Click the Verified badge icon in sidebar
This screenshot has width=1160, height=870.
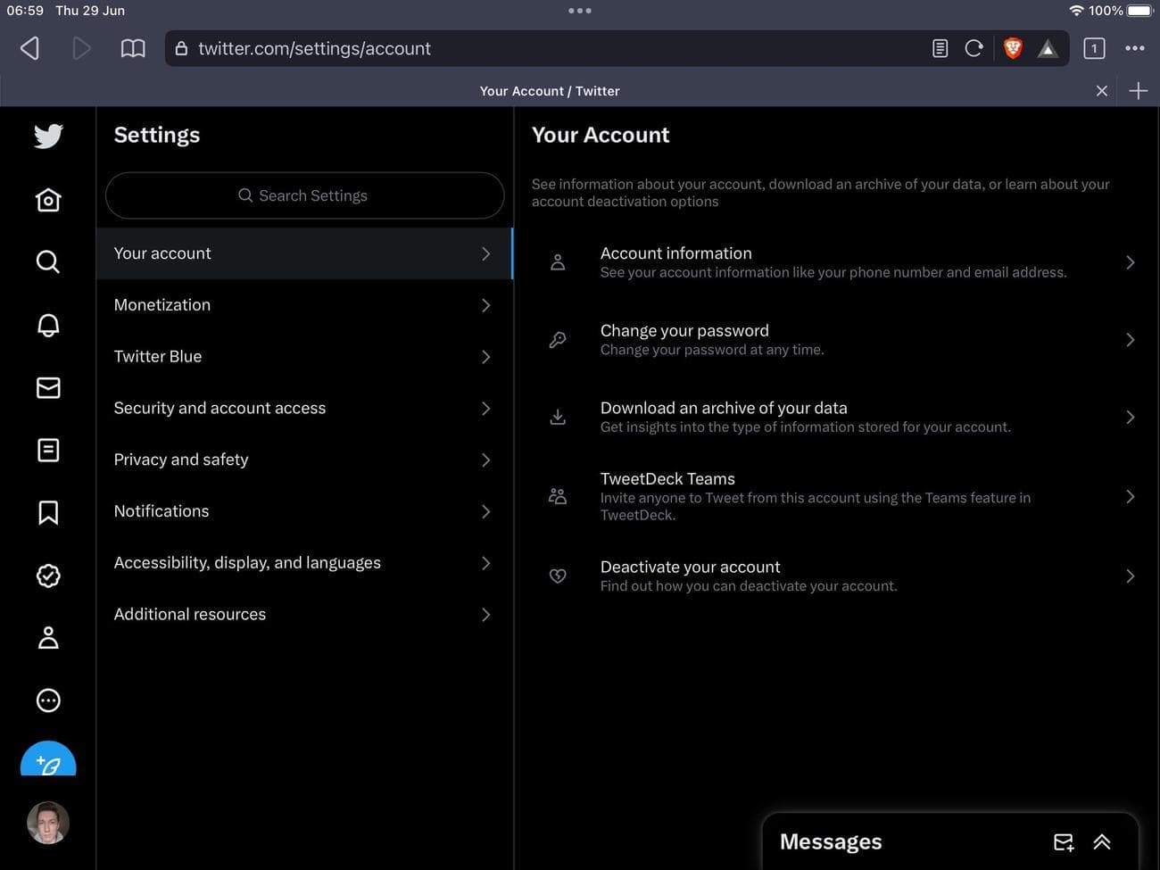coord(48,576)
